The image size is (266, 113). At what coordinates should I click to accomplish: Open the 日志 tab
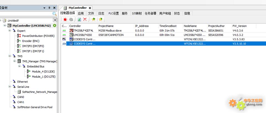[101, 14]
